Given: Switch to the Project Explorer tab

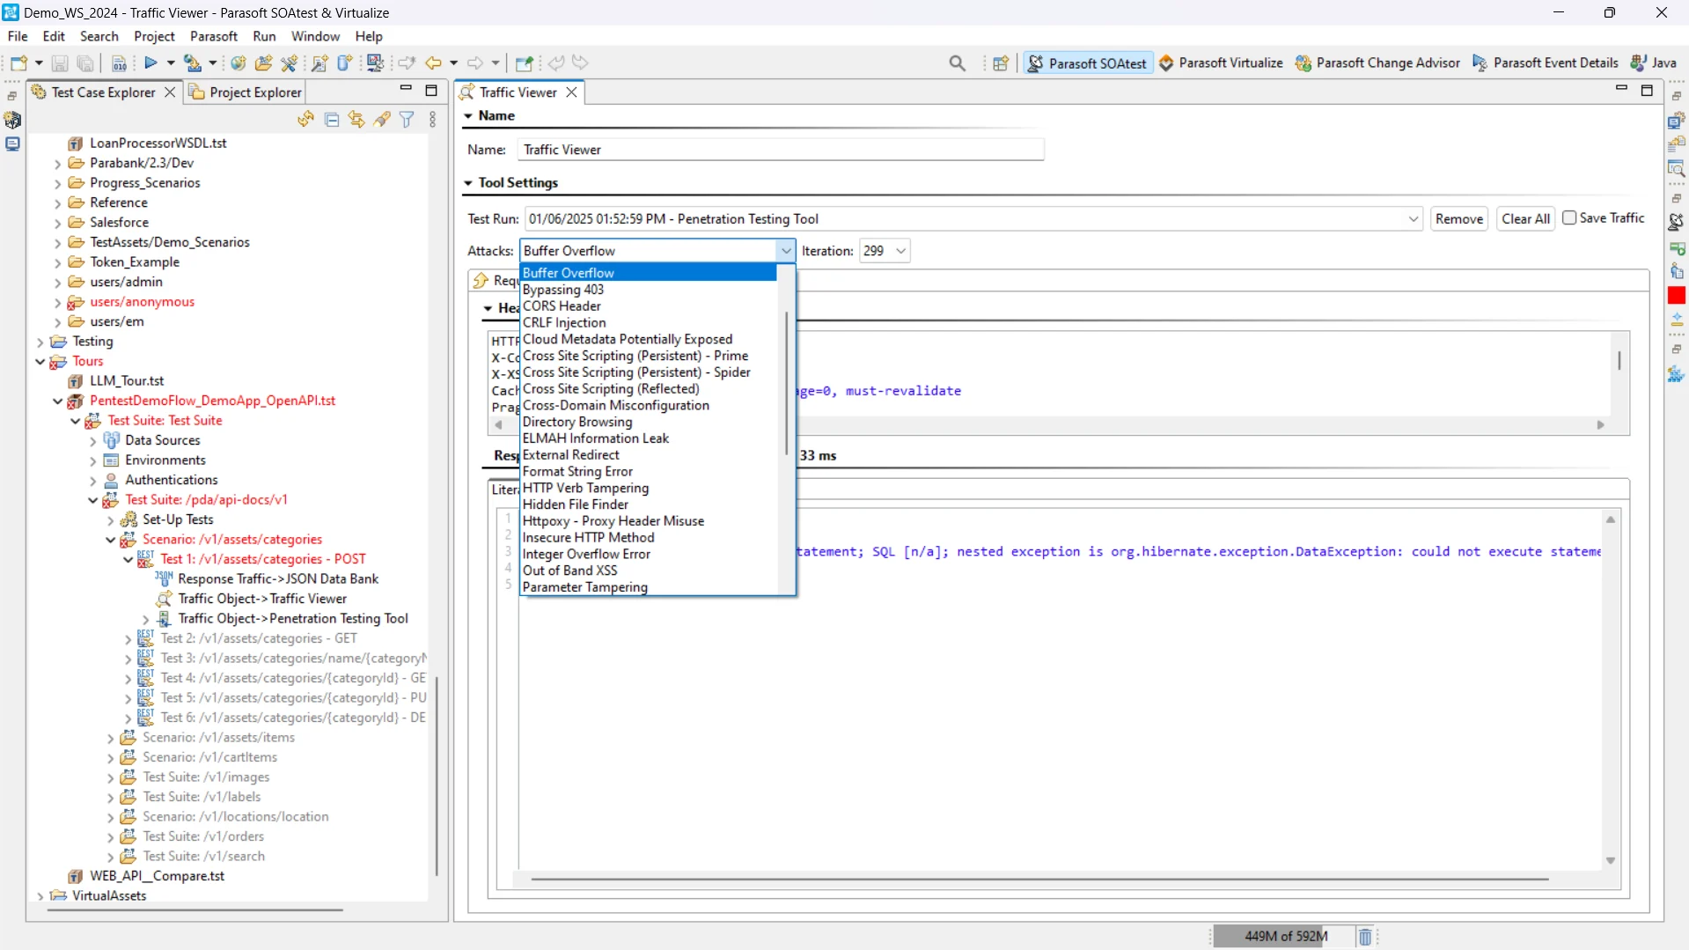Looking at the screenshot, I should (x=246, y=92).
